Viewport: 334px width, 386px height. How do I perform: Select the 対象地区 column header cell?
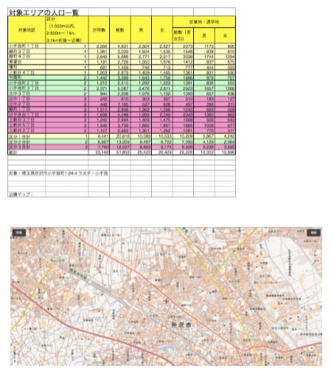[x=27, y=30]
